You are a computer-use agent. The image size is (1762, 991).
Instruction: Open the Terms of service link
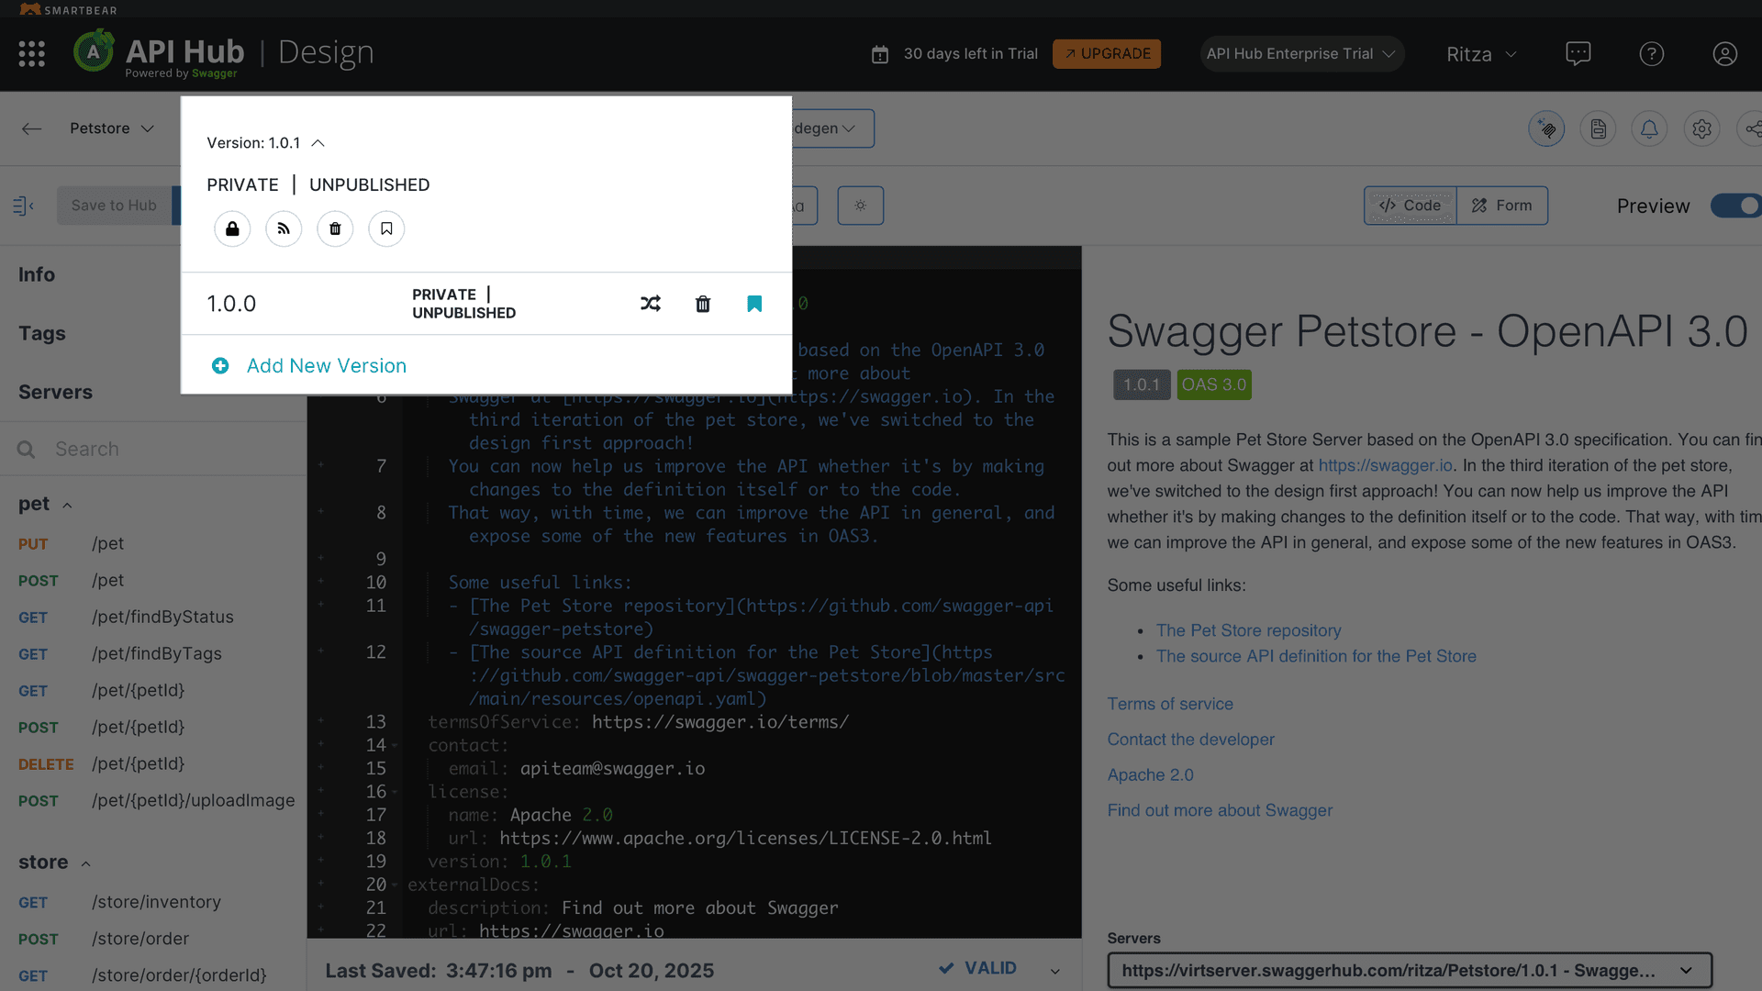pyautogui.click(x=1169, y=704)
